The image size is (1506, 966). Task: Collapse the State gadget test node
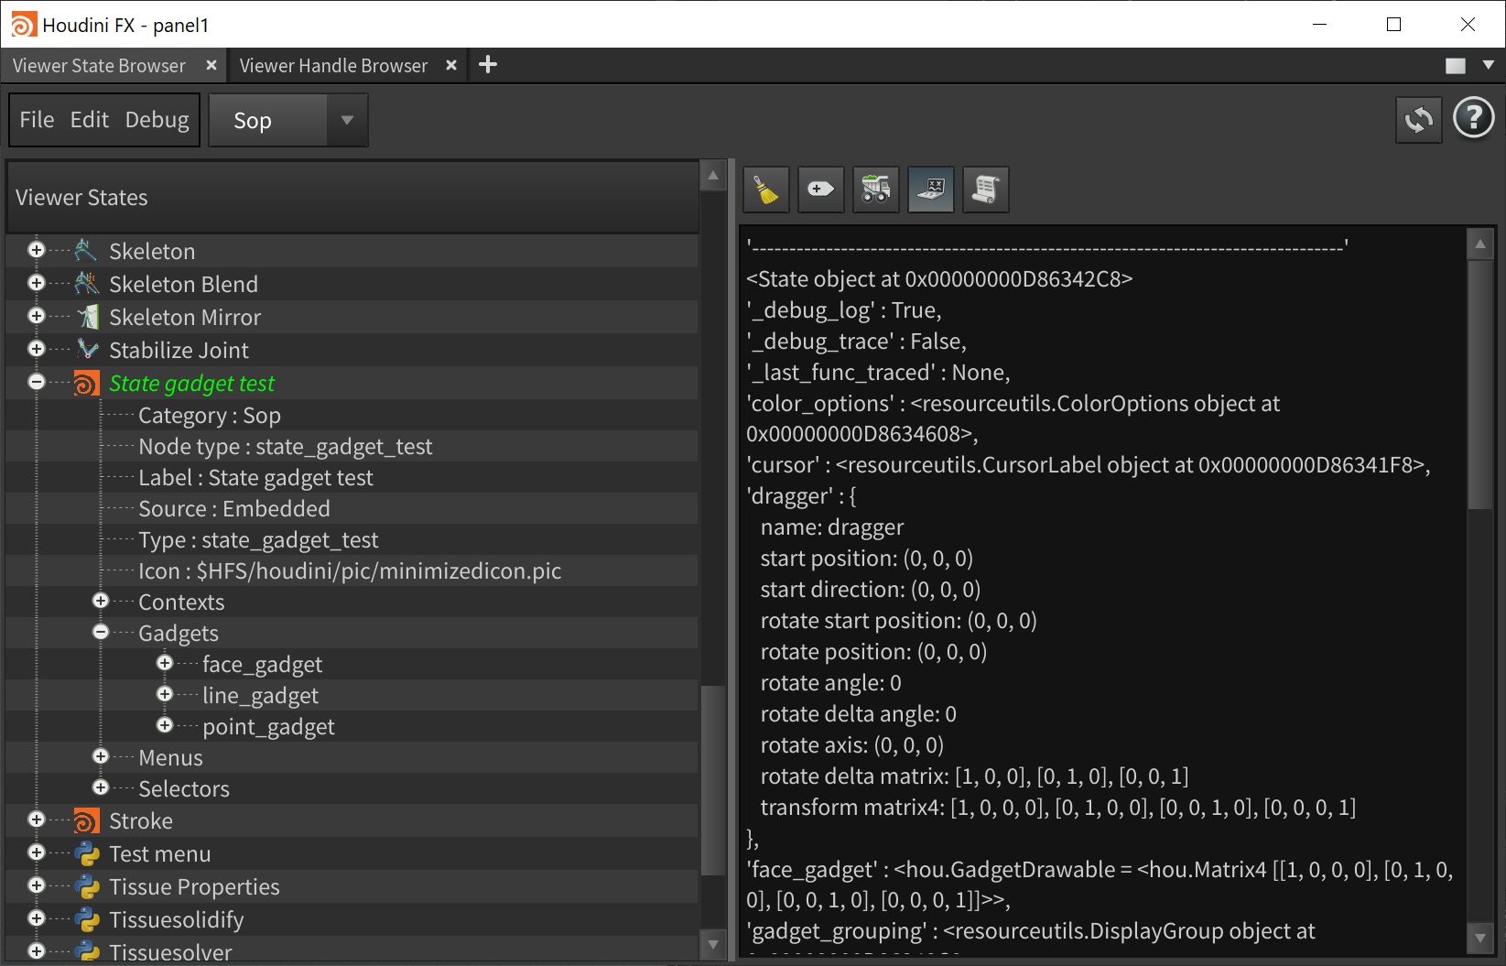(37, 383)
